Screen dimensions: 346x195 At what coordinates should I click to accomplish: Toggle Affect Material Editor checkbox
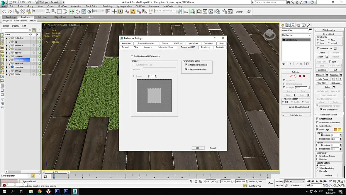click(186, 70)
